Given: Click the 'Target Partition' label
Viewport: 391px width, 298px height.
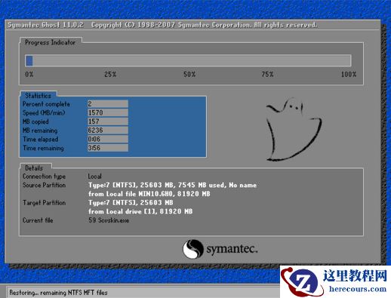Looking at the screenshot, I should pyautogui.click(x=44, y=203).
